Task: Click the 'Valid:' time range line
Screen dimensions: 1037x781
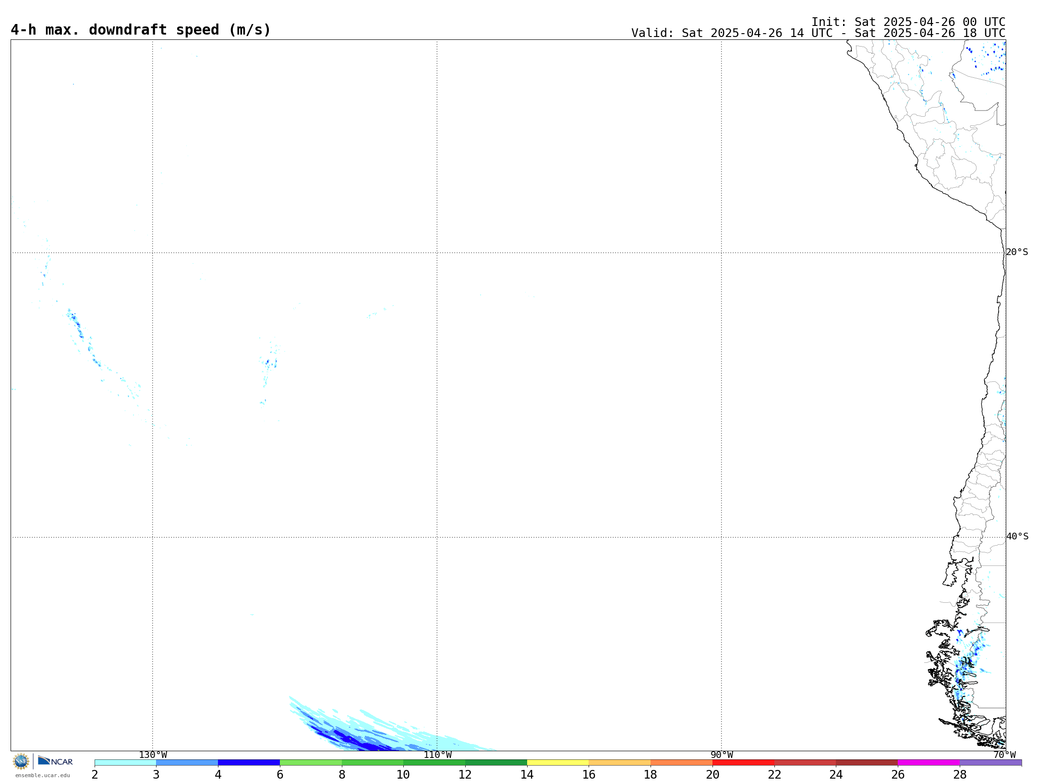Action: (818, 33)
